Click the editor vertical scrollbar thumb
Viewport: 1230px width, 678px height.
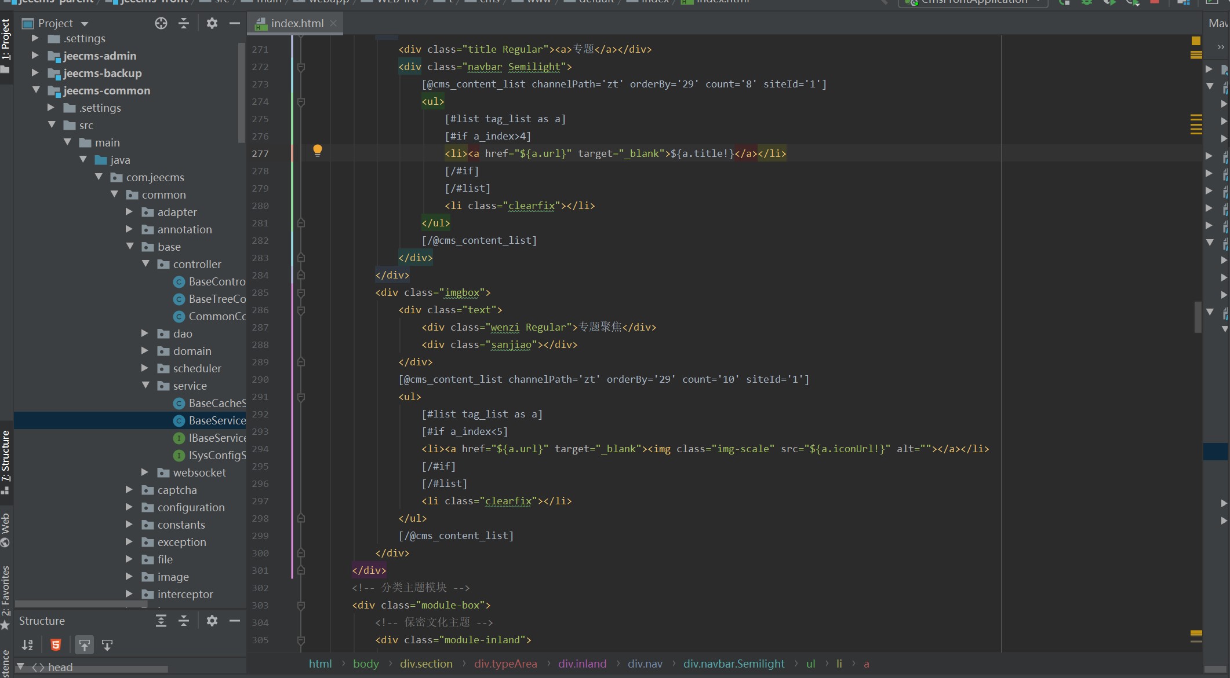[x=1198, y=317]
